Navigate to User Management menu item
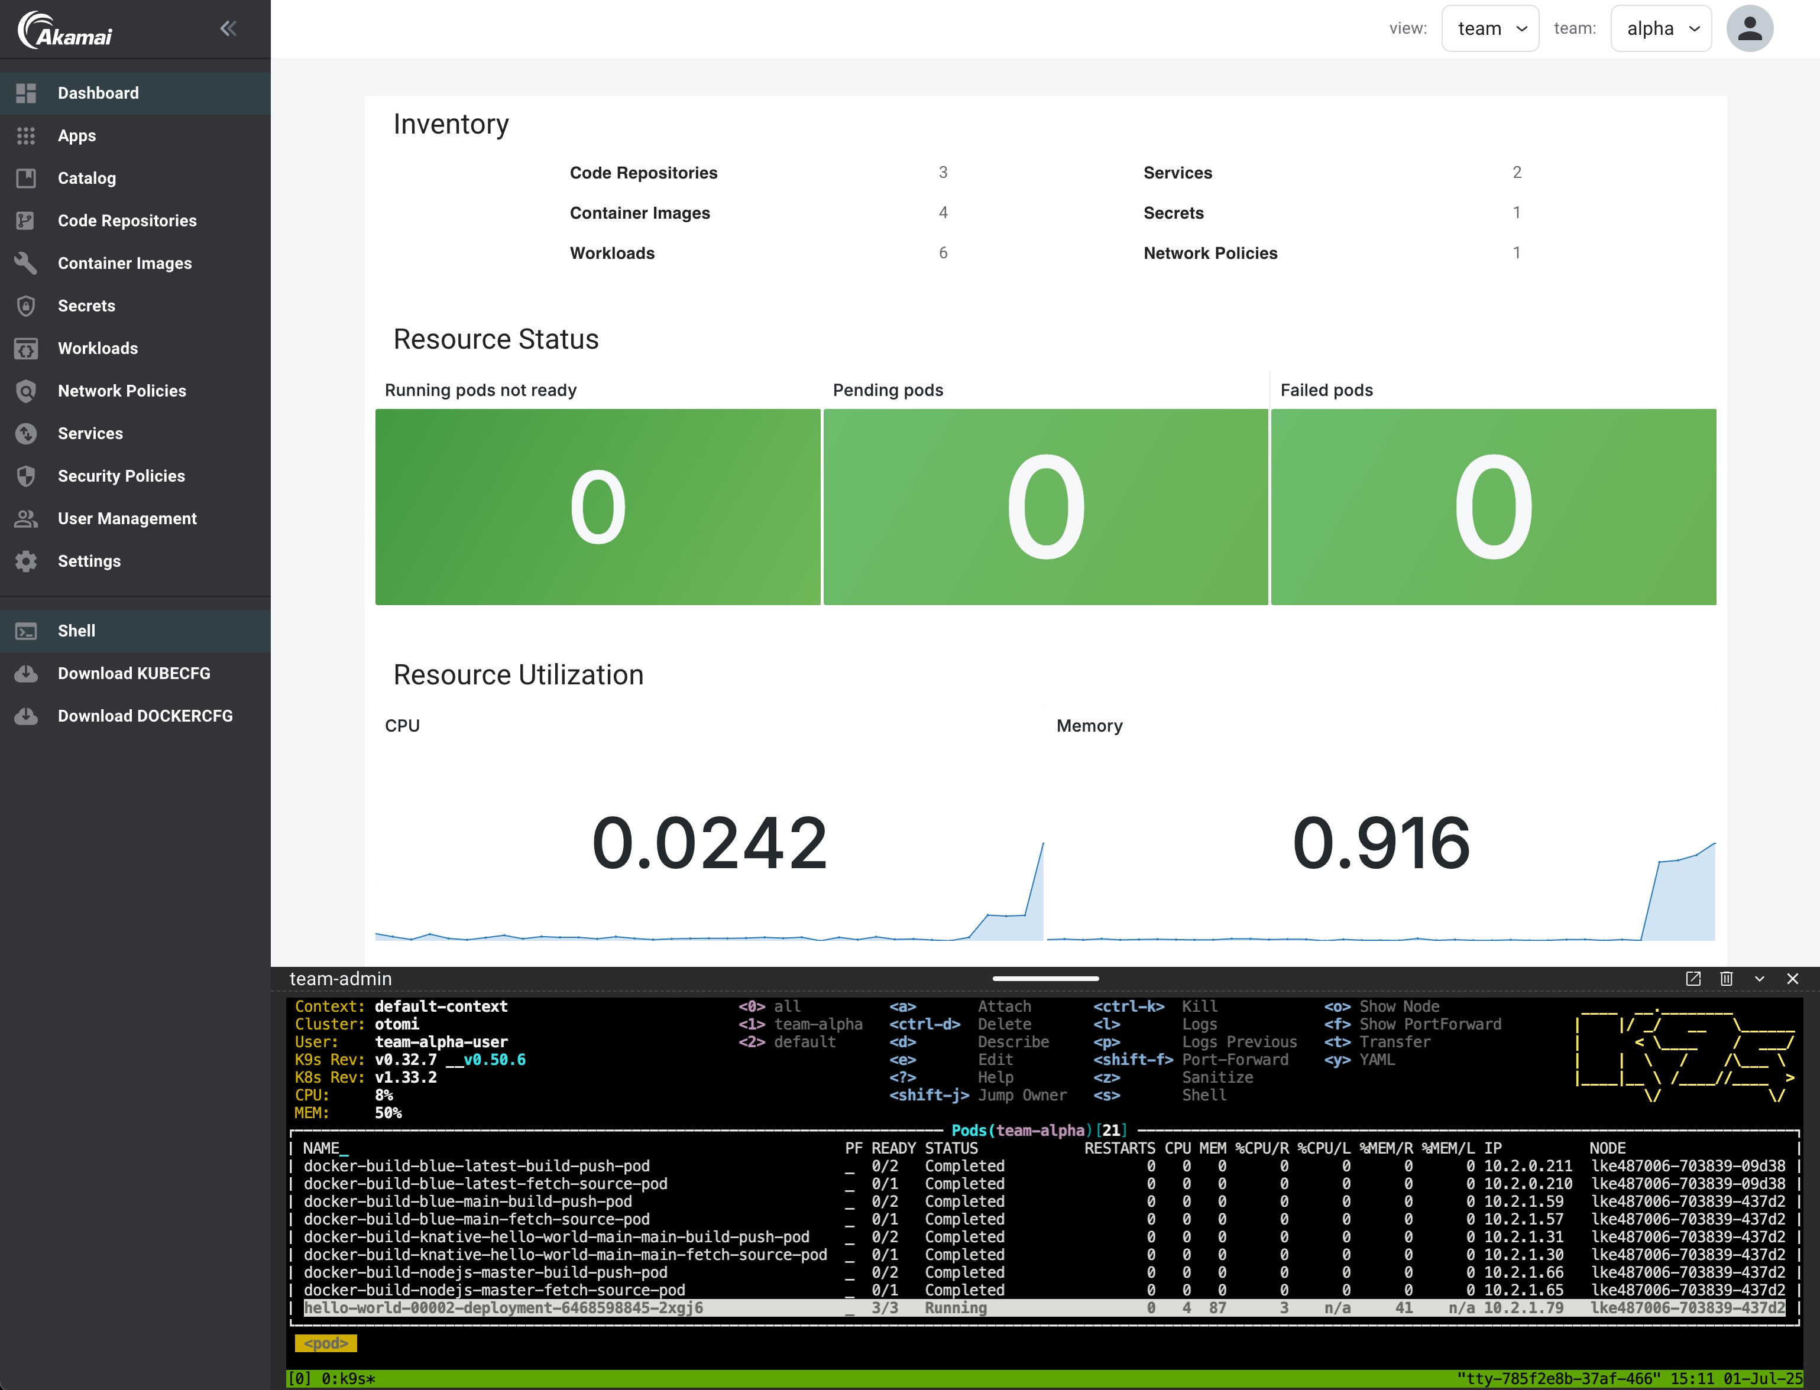This screenshot has height=1390, width=1820. [127, 518]
